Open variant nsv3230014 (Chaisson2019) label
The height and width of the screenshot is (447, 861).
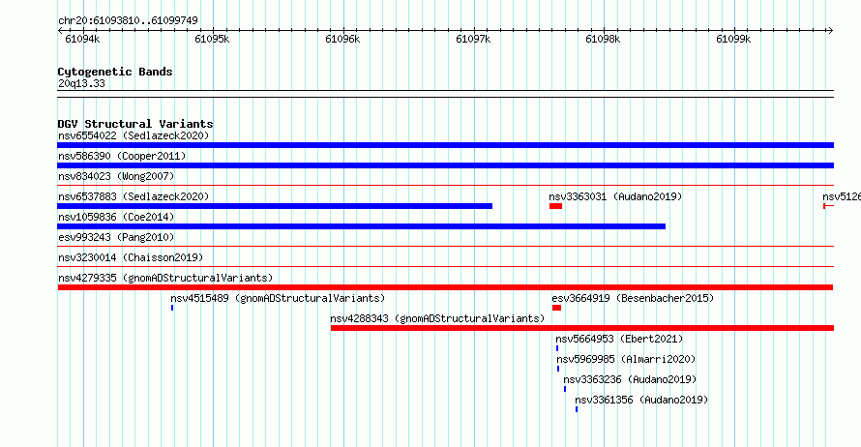[131, 257]
